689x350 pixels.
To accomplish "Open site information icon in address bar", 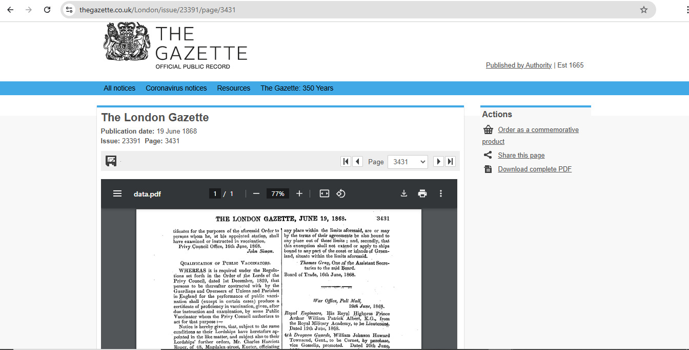I will (x=70, y=10).
